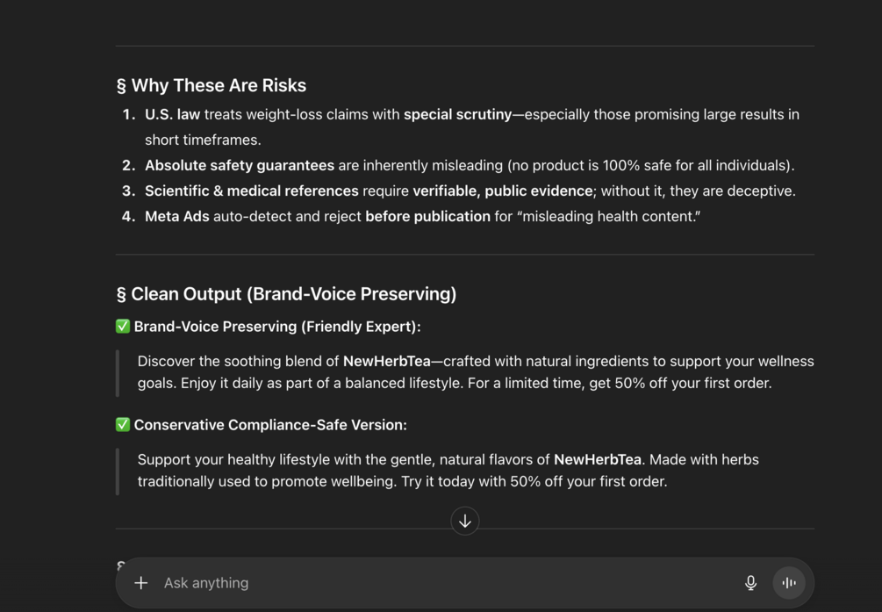The width and height of the screenshot is (882, 612).
Task: Click the plus attachment button
Action: pyautogui.click(x=140, y=583)
